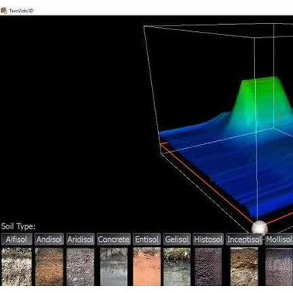Viewport: 293px width, 293px height.
Task: Click the orange Entisol soil thumbnail
Action: [x=146, y=267]
